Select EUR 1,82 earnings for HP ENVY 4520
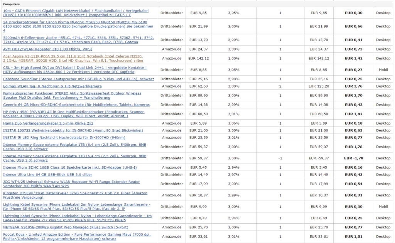 click(353, 114)
